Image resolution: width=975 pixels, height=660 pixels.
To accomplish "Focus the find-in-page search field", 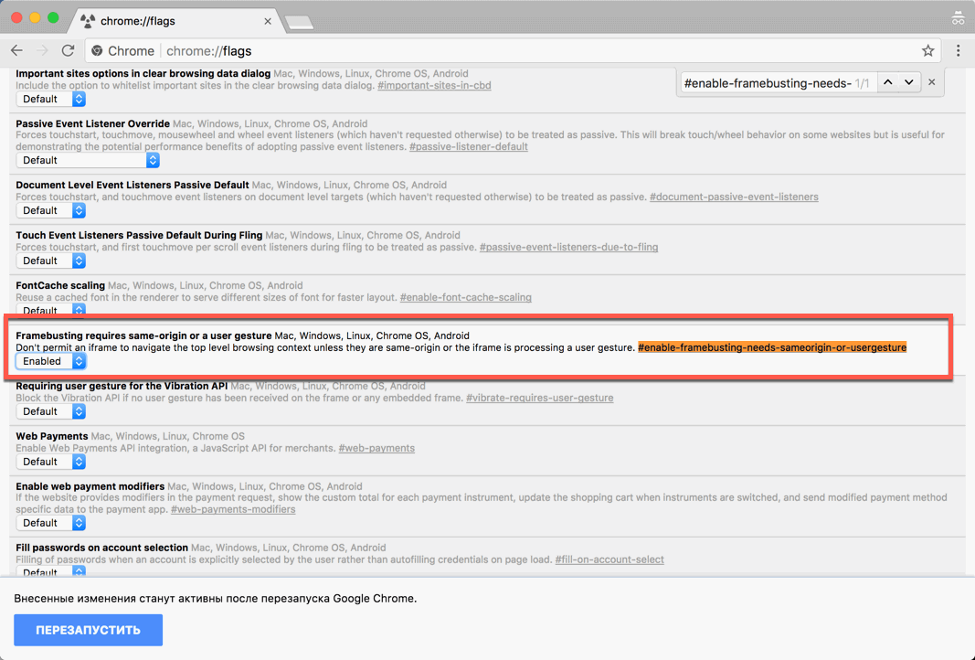I will click(768, 83).
